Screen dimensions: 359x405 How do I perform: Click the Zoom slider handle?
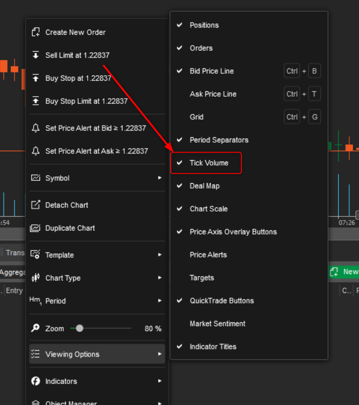click(80, 328)
